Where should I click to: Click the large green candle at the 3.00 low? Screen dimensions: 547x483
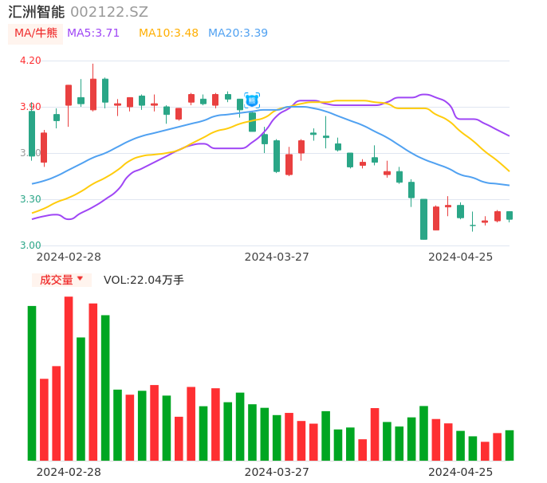point(423,219)
